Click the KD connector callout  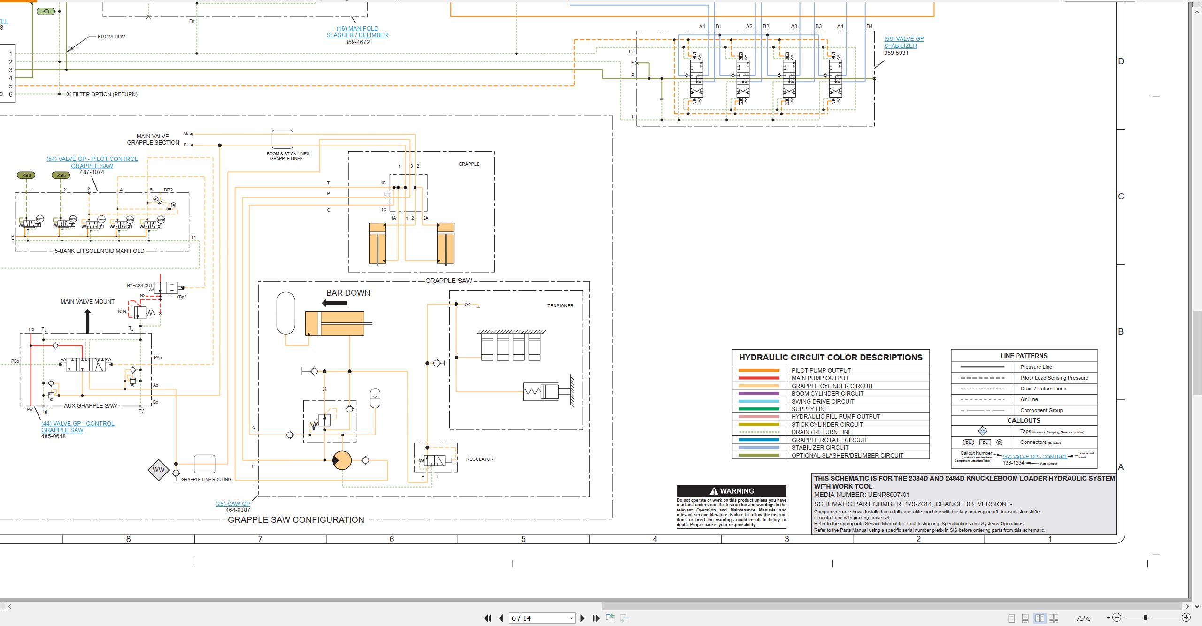[x=46, y=11]
